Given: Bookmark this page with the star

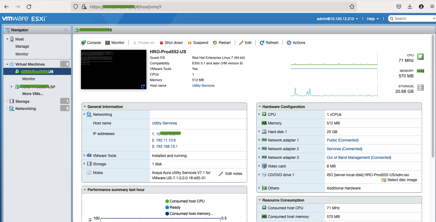Looking at the screenshot, I should coord(352,7).
